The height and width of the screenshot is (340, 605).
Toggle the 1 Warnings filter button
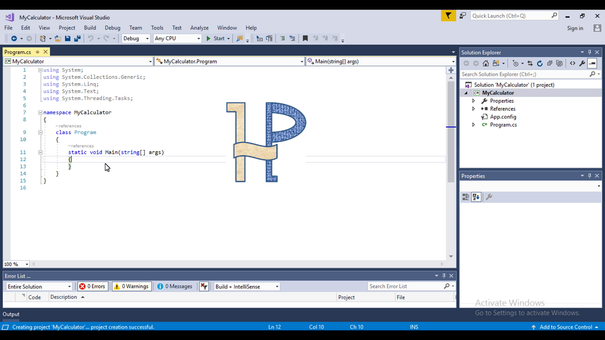tap(131, 286)
